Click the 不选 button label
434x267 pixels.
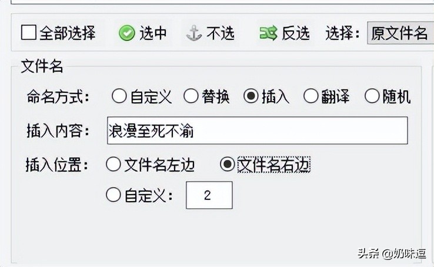pos(221,33)
